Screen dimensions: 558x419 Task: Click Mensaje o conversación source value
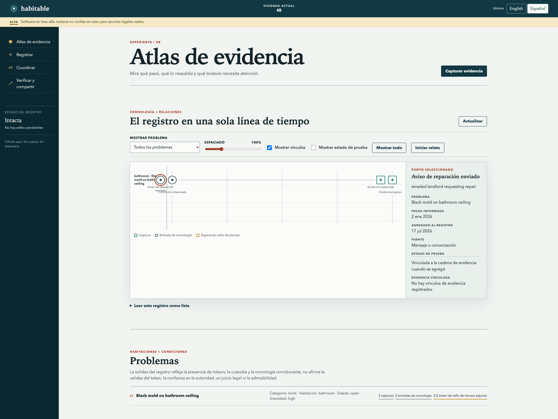pos(433,245)
